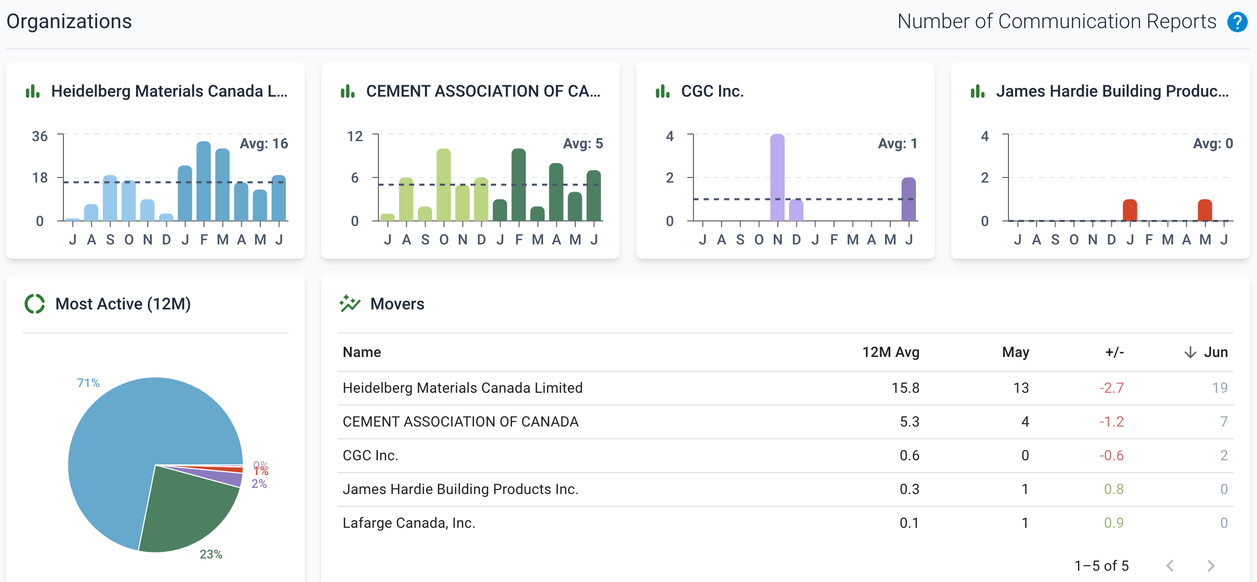Click tall October bar in Cement Association chart

444,185
